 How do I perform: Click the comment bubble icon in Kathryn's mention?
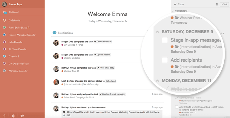tap(64, 112)
